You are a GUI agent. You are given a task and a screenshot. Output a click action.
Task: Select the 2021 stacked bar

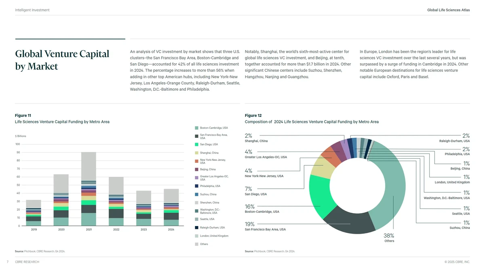tap(89, 189)
